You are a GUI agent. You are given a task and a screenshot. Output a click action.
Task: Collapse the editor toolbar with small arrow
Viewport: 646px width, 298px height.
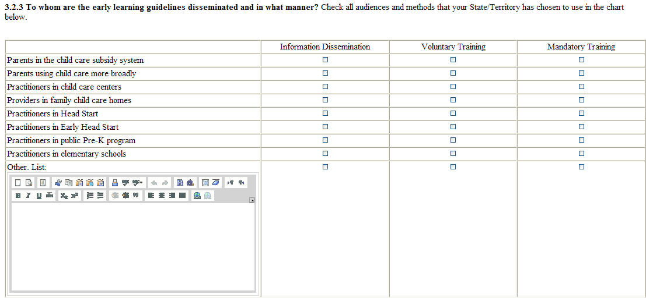click(252, 200)
